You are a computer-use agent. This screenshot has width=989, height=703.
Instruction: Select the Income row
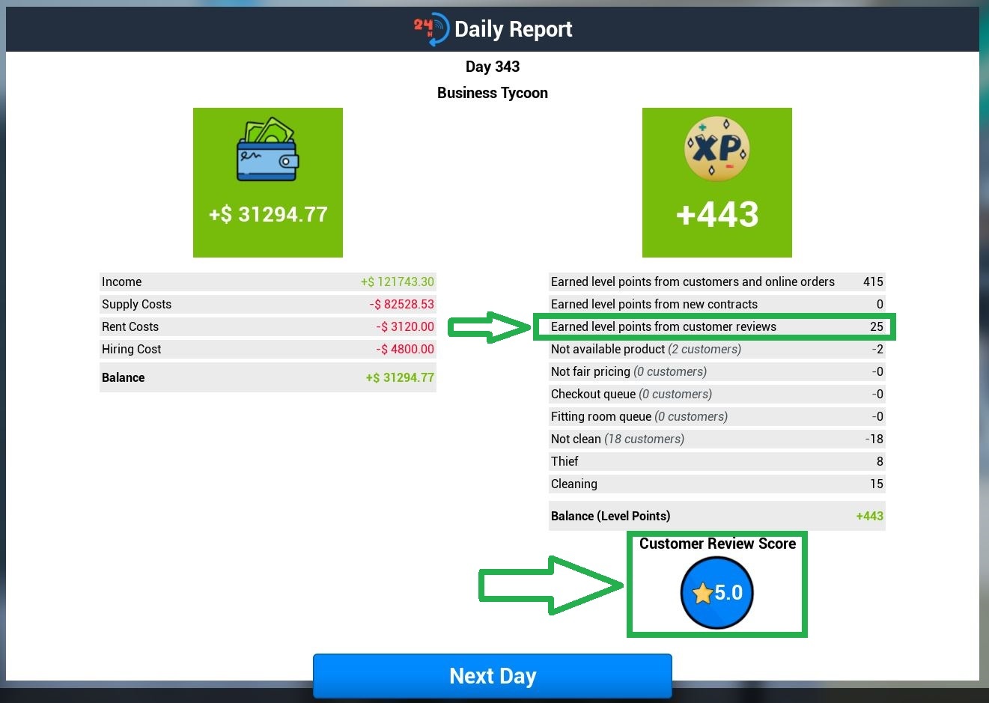[268, 281]
